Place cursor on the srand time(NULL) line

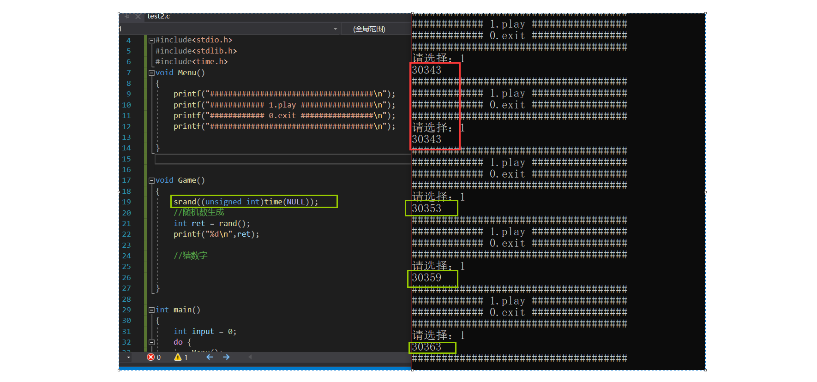(x=246, y=202)
